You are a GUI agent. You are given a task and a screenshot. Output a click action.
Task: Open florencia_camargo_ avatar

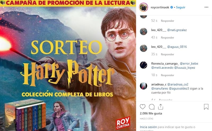[143, 65]
